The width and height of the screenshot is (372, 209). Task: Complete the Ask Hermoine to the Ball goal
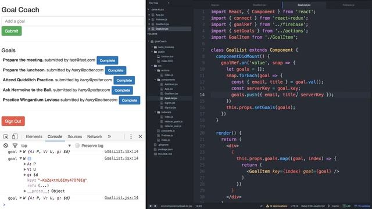122,91
